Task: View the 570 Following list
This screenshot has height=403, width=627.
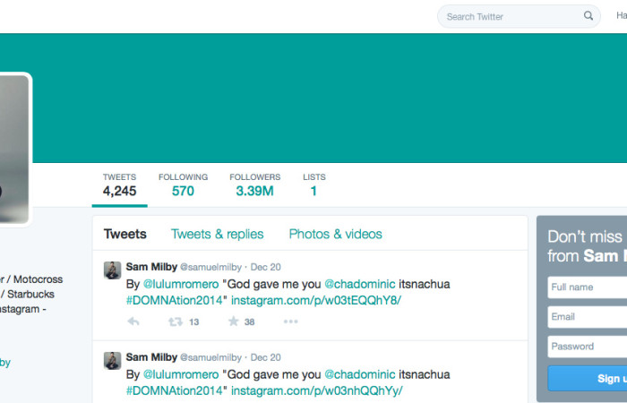Action: pyautogui.click(x=183, y=185)
